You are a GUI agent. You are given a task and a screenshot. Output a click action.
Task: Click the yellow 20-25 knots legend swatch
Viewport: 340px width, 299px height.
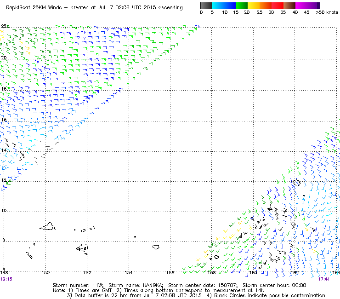tap(254, 6)
